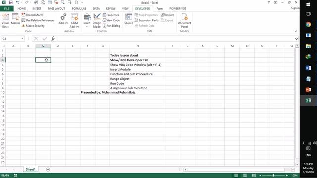Click the formula bar input
317x178 pixels.
click(176, 39)
